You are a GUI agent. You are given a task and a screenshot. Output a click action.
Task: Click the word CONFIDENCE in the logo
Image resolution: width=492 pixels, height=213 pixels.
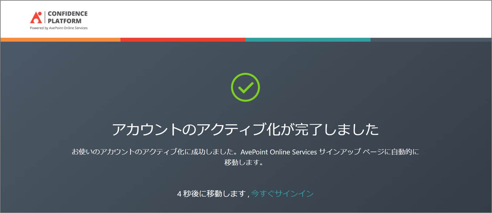pos(67,14)
